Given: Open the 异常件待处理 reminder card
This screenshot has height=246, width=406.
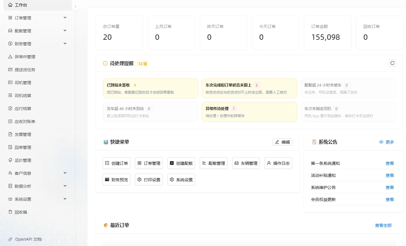Looking at the screenshot, I should (x=249, y=112).
